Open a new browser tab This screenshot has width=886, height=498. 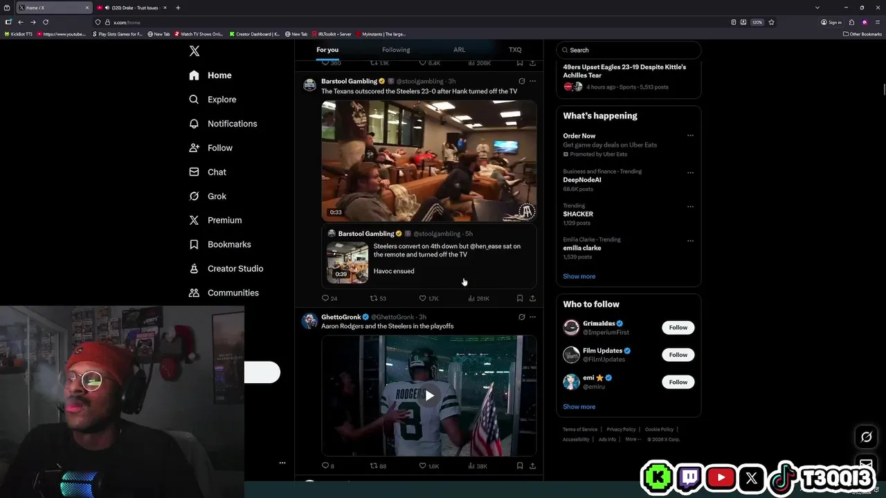coord(178,8)
